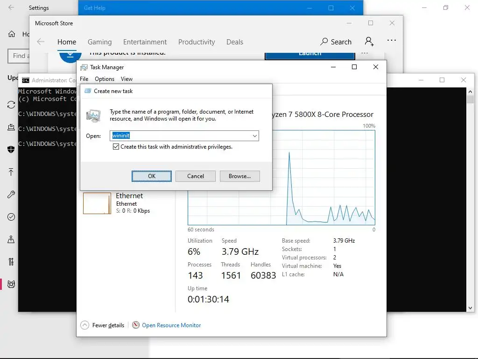Confirm new task with OK button

(152, 176)
